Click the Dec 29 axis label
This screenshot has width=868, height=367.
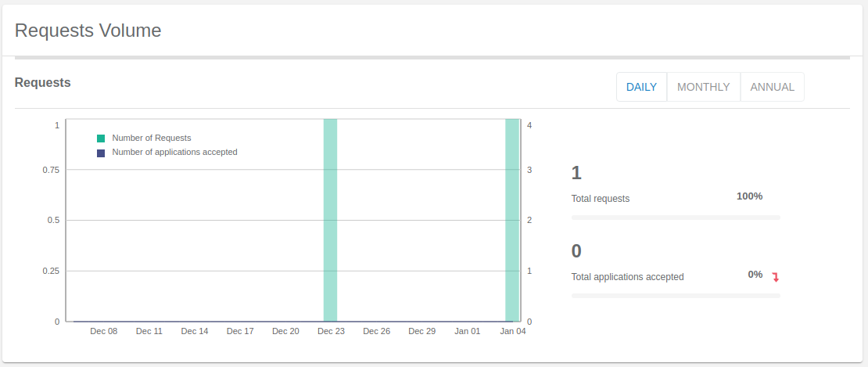click(x=421, y=331)
